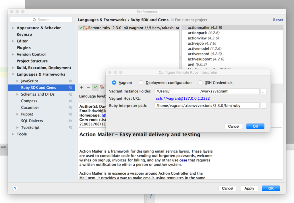The width and height of the screenshot is (294, 203).
Task: Click the green checkmark toolbar icon
Action: (x=95, y=87)
